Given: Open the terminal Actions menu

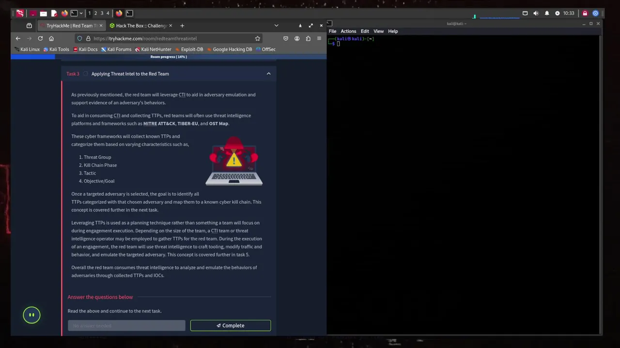Looking at the screenshot, I should pos(348,31).
